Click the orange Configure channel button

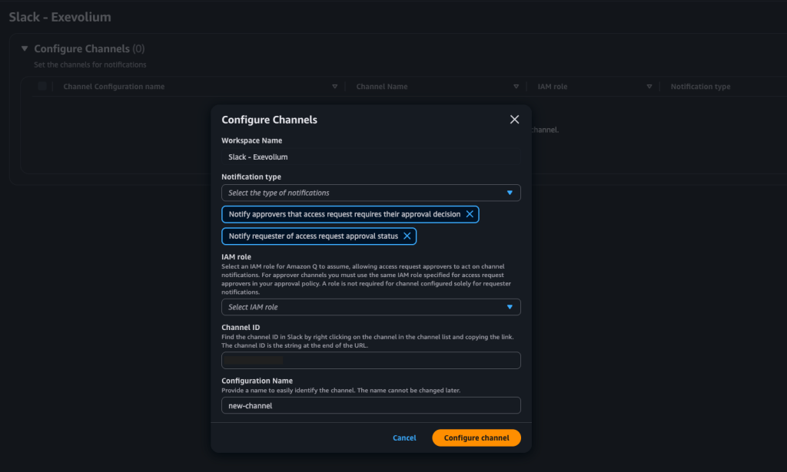(476, 437)
